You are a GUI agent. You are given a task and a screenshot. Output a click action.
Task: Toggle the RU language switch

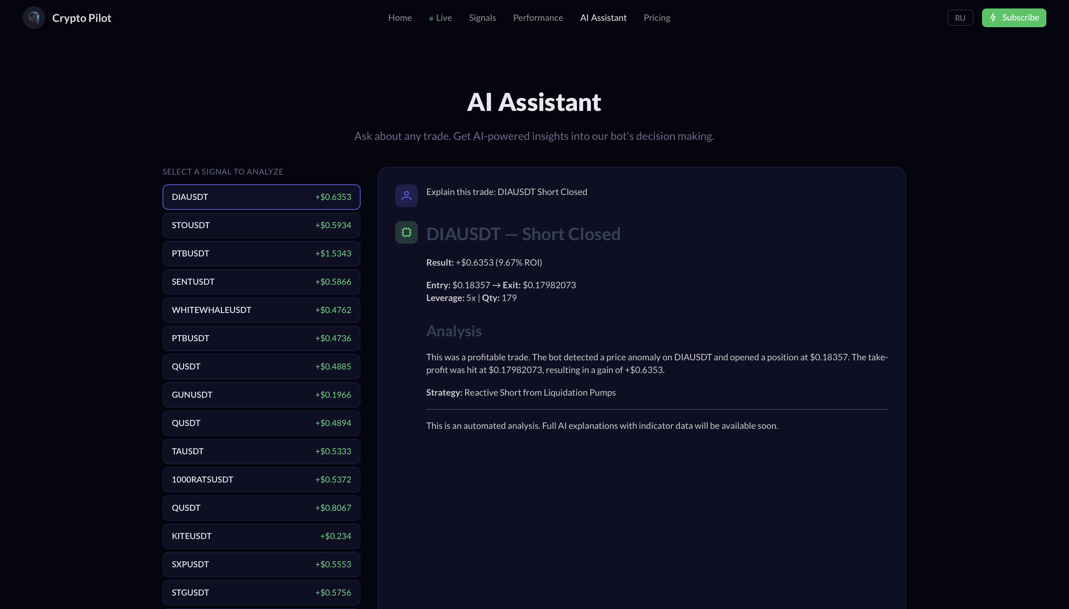960,18
